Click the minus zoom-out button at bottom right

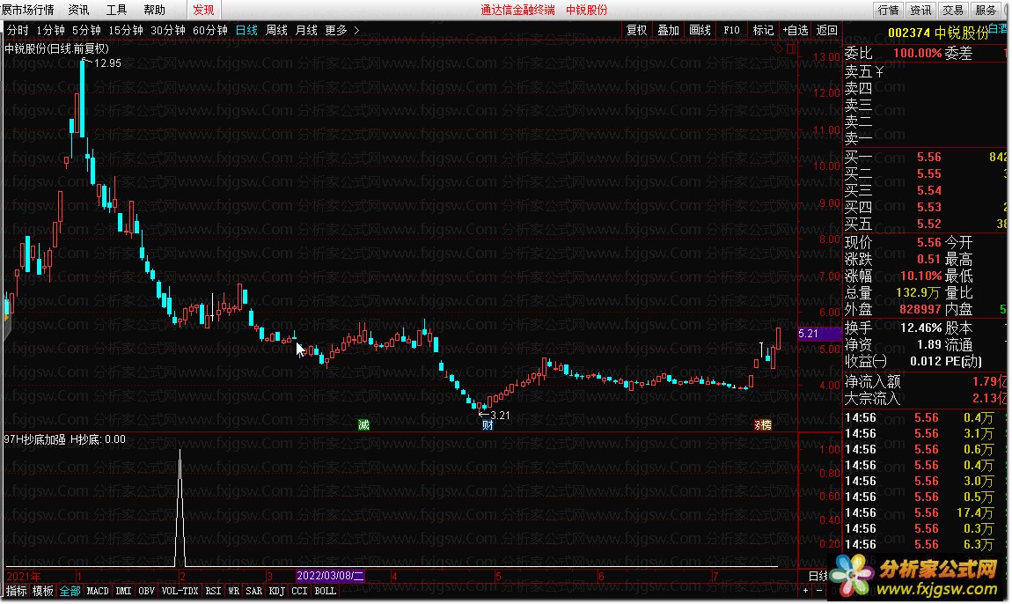819,591
